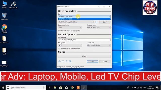Viewport: 161px width, 90px height.
Task: Open the Cluster size dropdown
Action: tap(99, 45)
